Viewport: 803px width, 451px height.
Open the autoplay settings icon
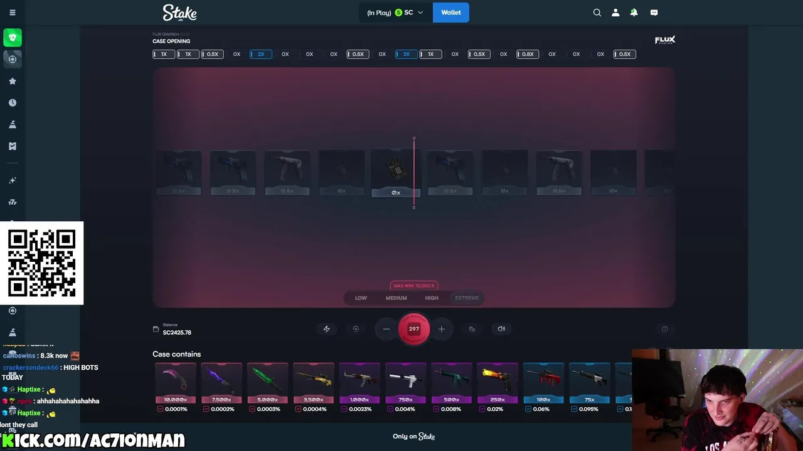click(x=356, y=329)
